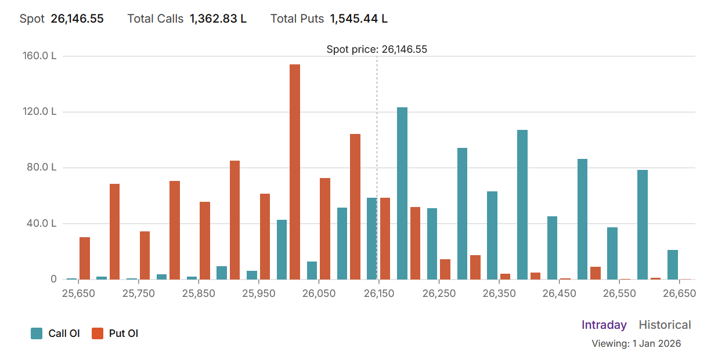
Task: Toggle the Put OI legend label
Action: pyautogui.click(x=123, y=333)
